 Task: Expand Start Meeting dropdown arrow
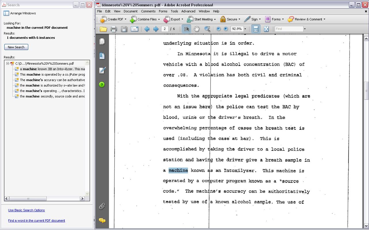click(215, 19)
